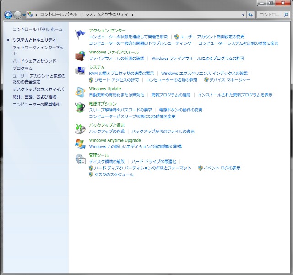Click Windows エクスペリエンス インデックスの確認 link
Image resolution: width=293 pixels, height=275 pixels.
[x=205, y=74]
